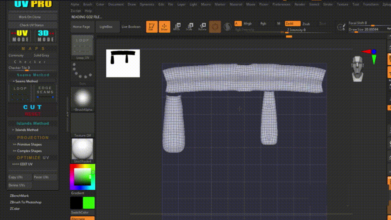Open the Document menu
The image size is (391, 220).
point(116,4)
